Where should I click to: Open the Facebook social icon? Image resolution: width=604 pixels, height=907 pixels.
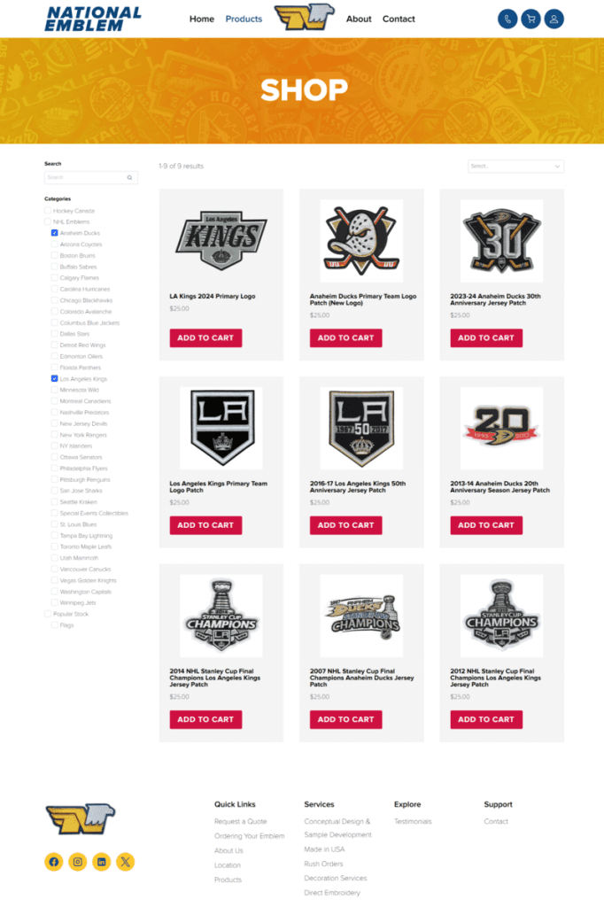tap(54, 862)
